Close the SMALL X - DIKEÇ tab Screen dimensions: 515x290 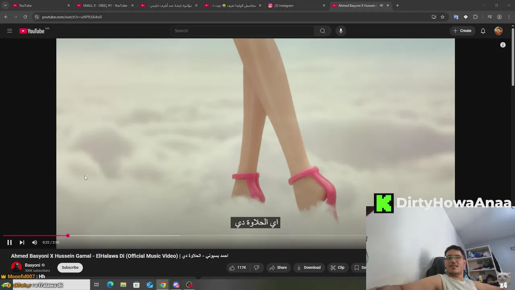point(132,6)
